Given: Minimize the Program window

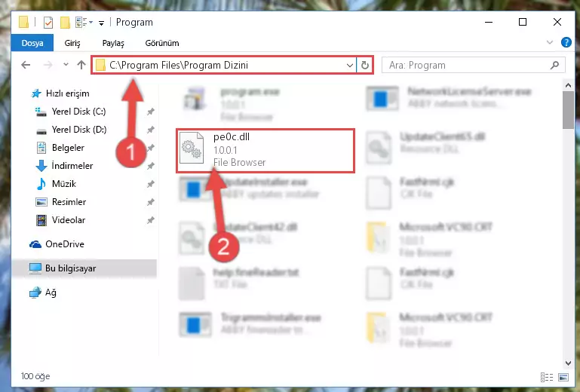Looking at the screenshot, I should coord(489,22).
